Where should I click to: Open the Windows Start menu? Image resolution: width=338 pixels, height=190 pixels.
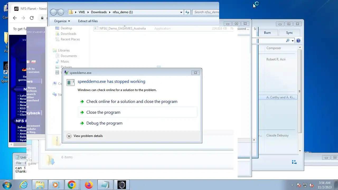(7, 185)
